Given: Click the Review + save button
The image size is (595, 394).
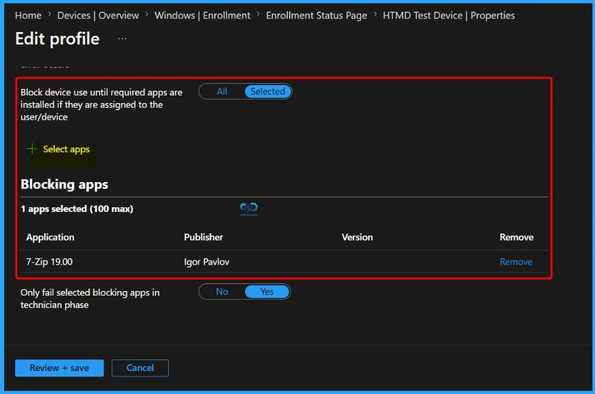Looking at the screenshot, I should pos(59,368).
